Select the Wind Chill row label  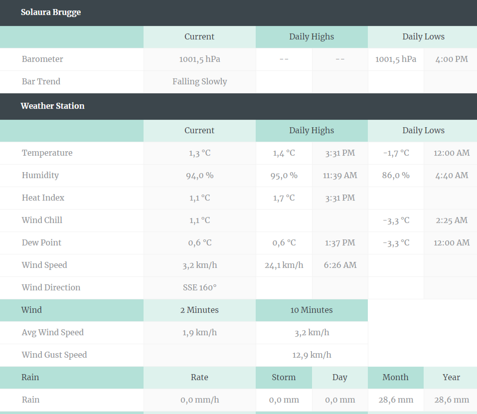point(42,220)
